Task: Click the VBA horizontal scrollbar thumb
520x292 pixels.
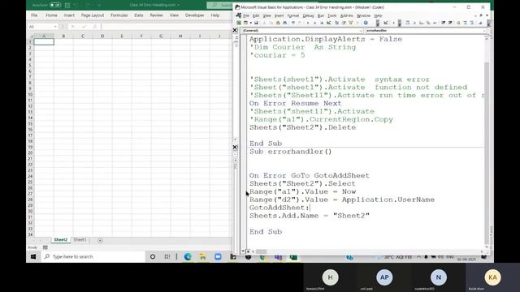Action: [x=262, y=251]
